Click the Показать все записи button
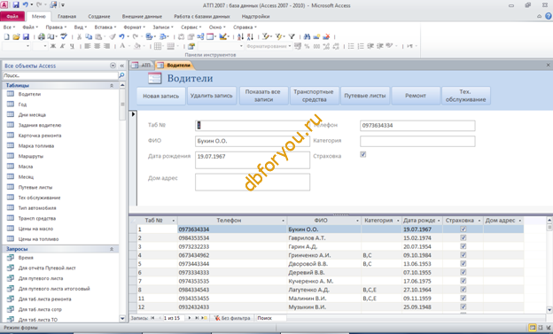This screenshot has width=553, height=334. (x=263, y=96)
